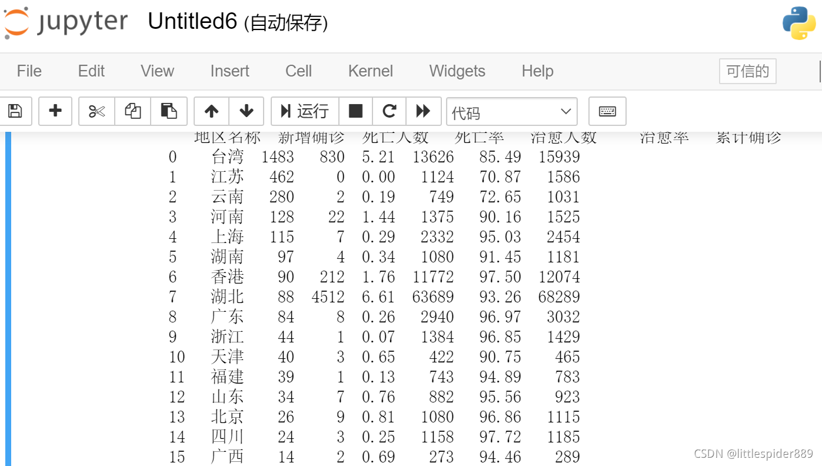Insert a new cell below
This screenshot has height=466, width=822.
pos(55,111)
